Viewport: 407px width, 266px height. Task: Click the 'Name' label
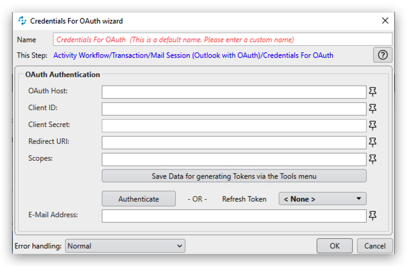click(26, 40)
